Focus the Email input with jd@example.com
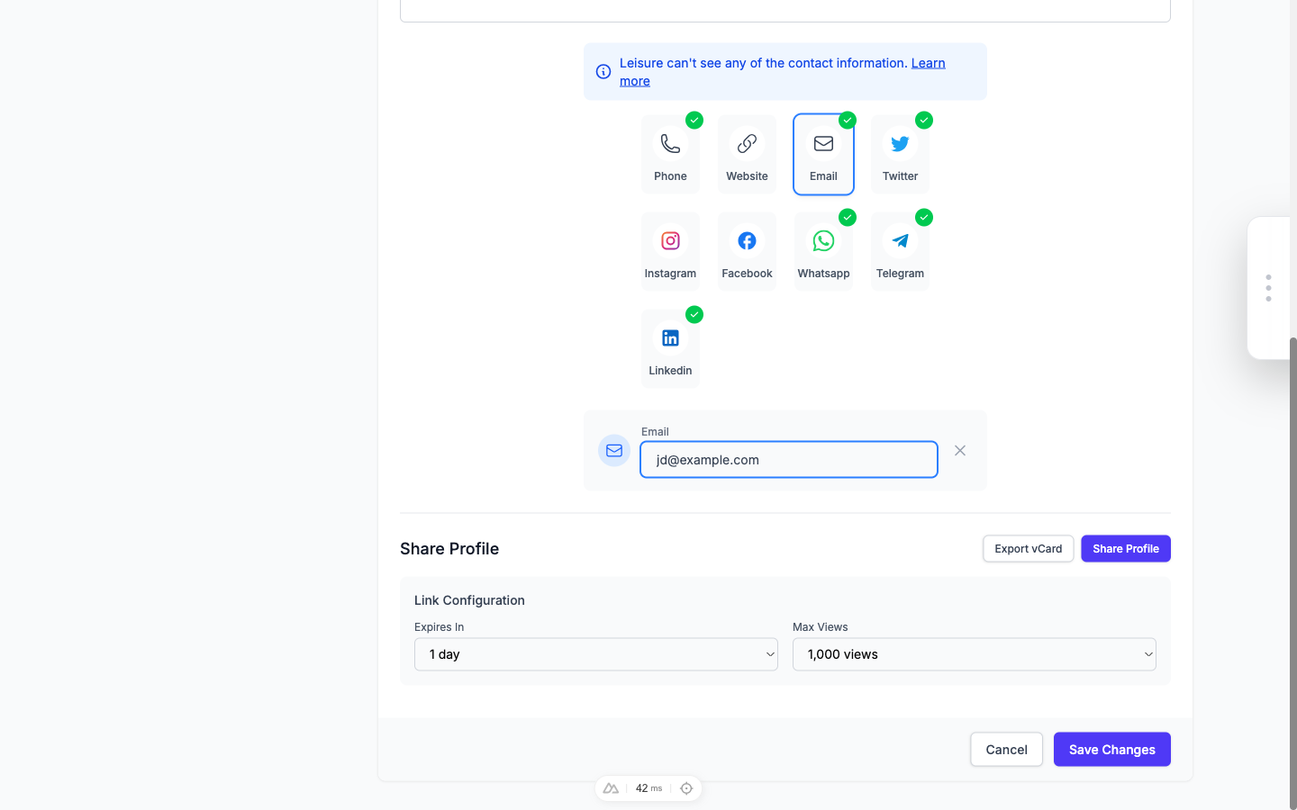The height and width of the screenshot is (810, 1297). (x=789, y=460)
